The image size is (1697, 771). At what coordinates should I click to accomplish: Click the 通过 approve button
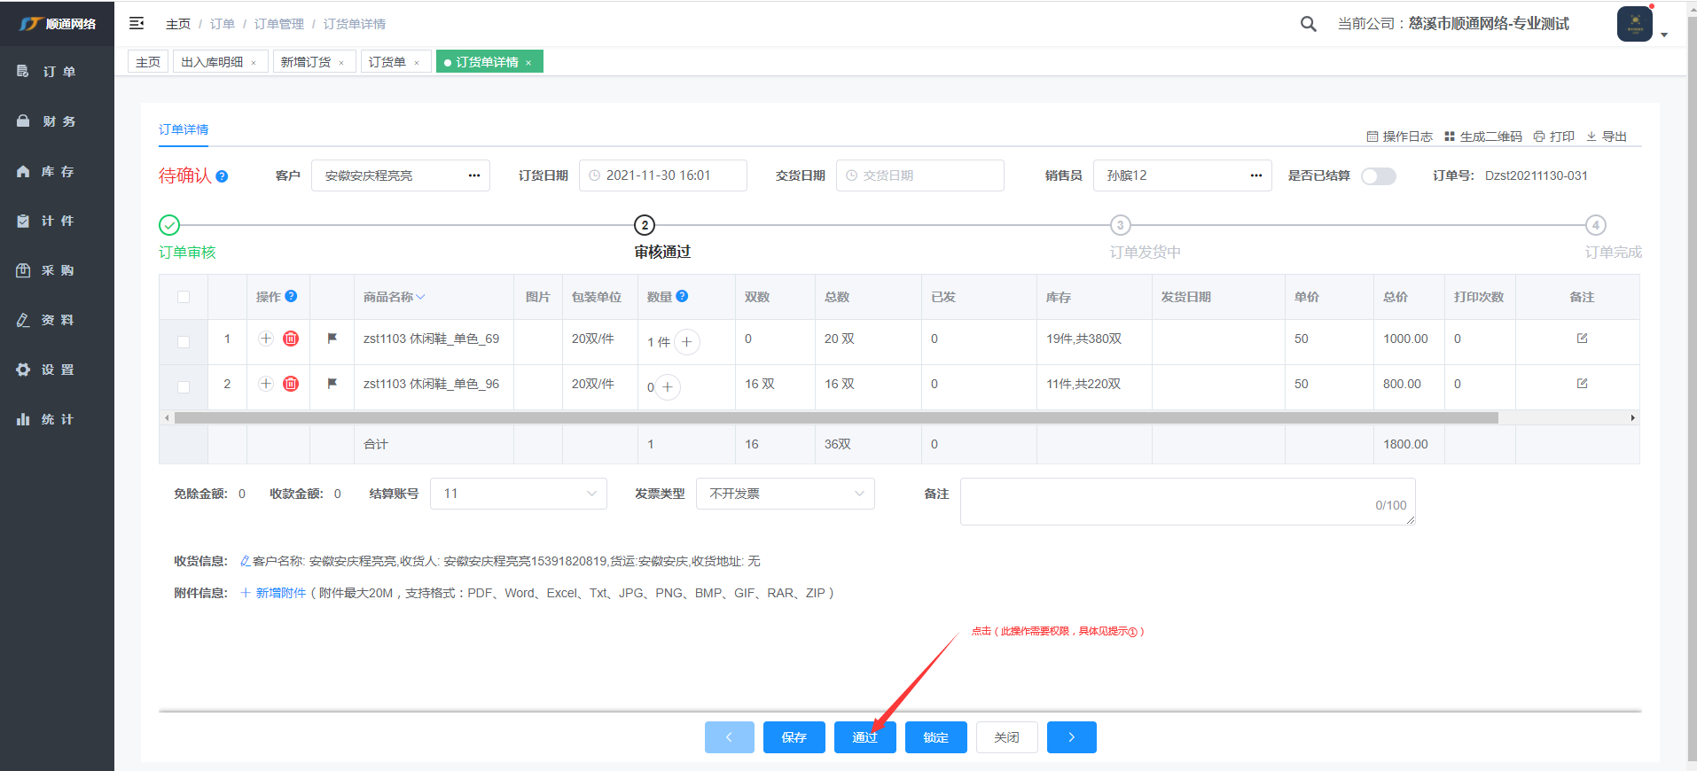pos(864,737)
